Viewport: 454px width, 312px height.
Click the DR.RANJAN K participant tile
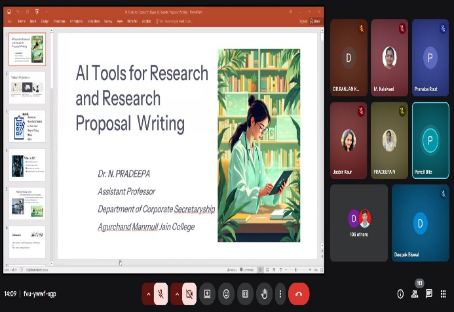[x=349, y=58]
